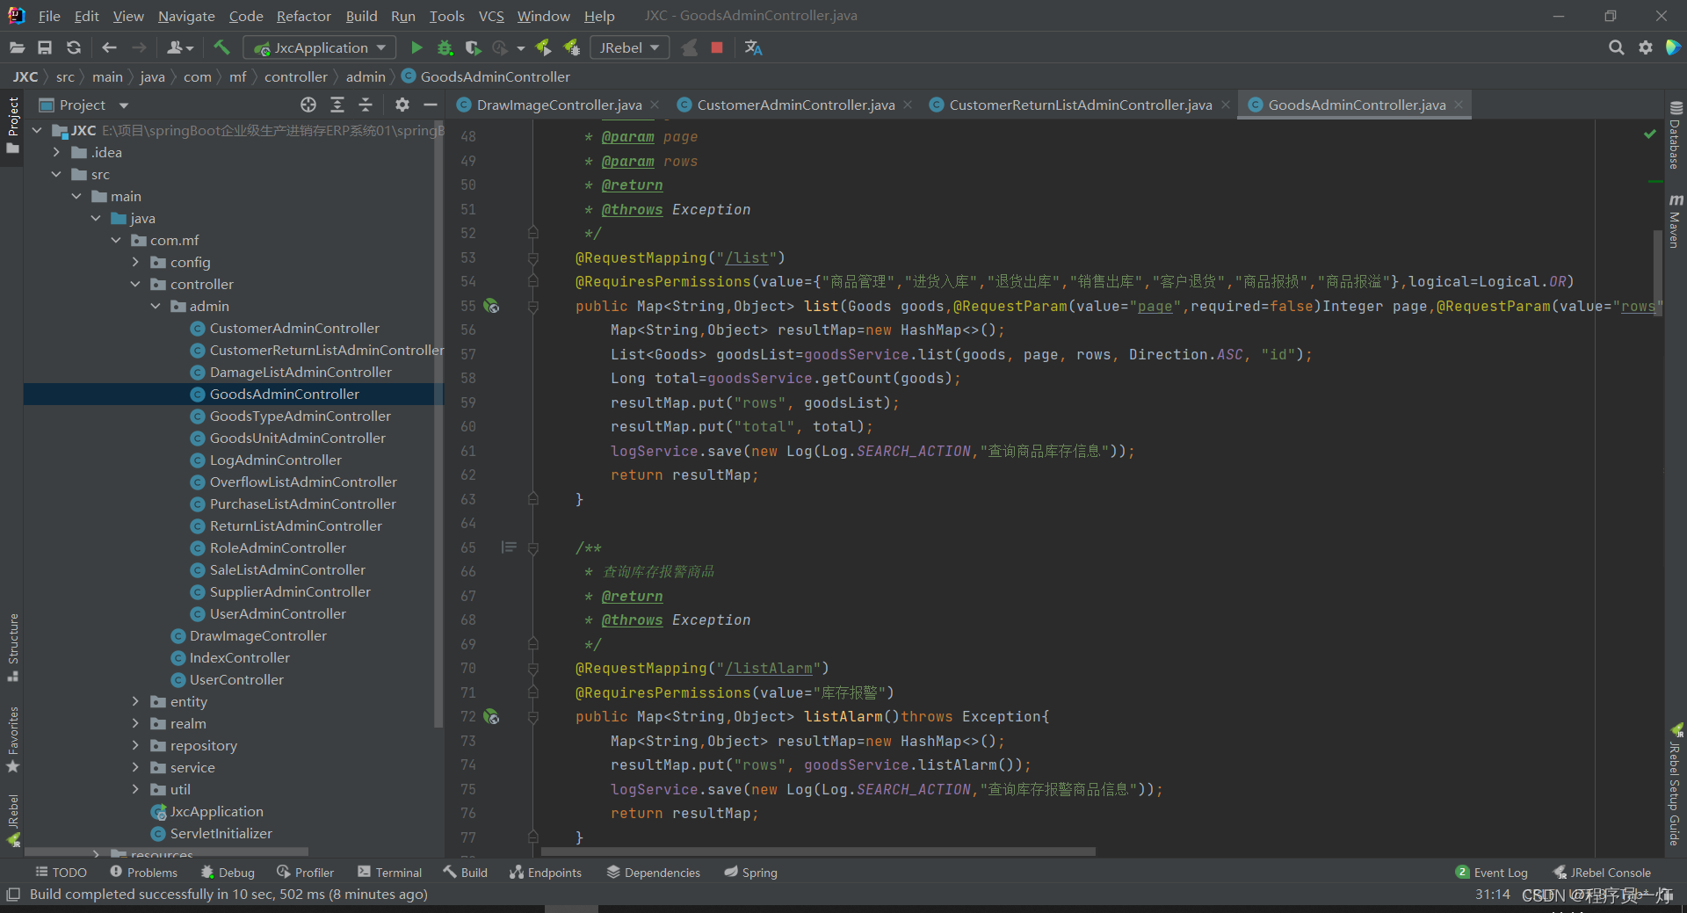This screenshot has width=1687, height=913.
Task: Expand the entity folder
Action: (135, 701)
